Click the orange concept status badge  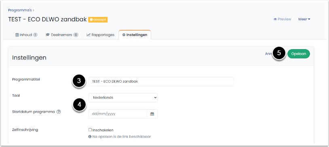(98, 20)
